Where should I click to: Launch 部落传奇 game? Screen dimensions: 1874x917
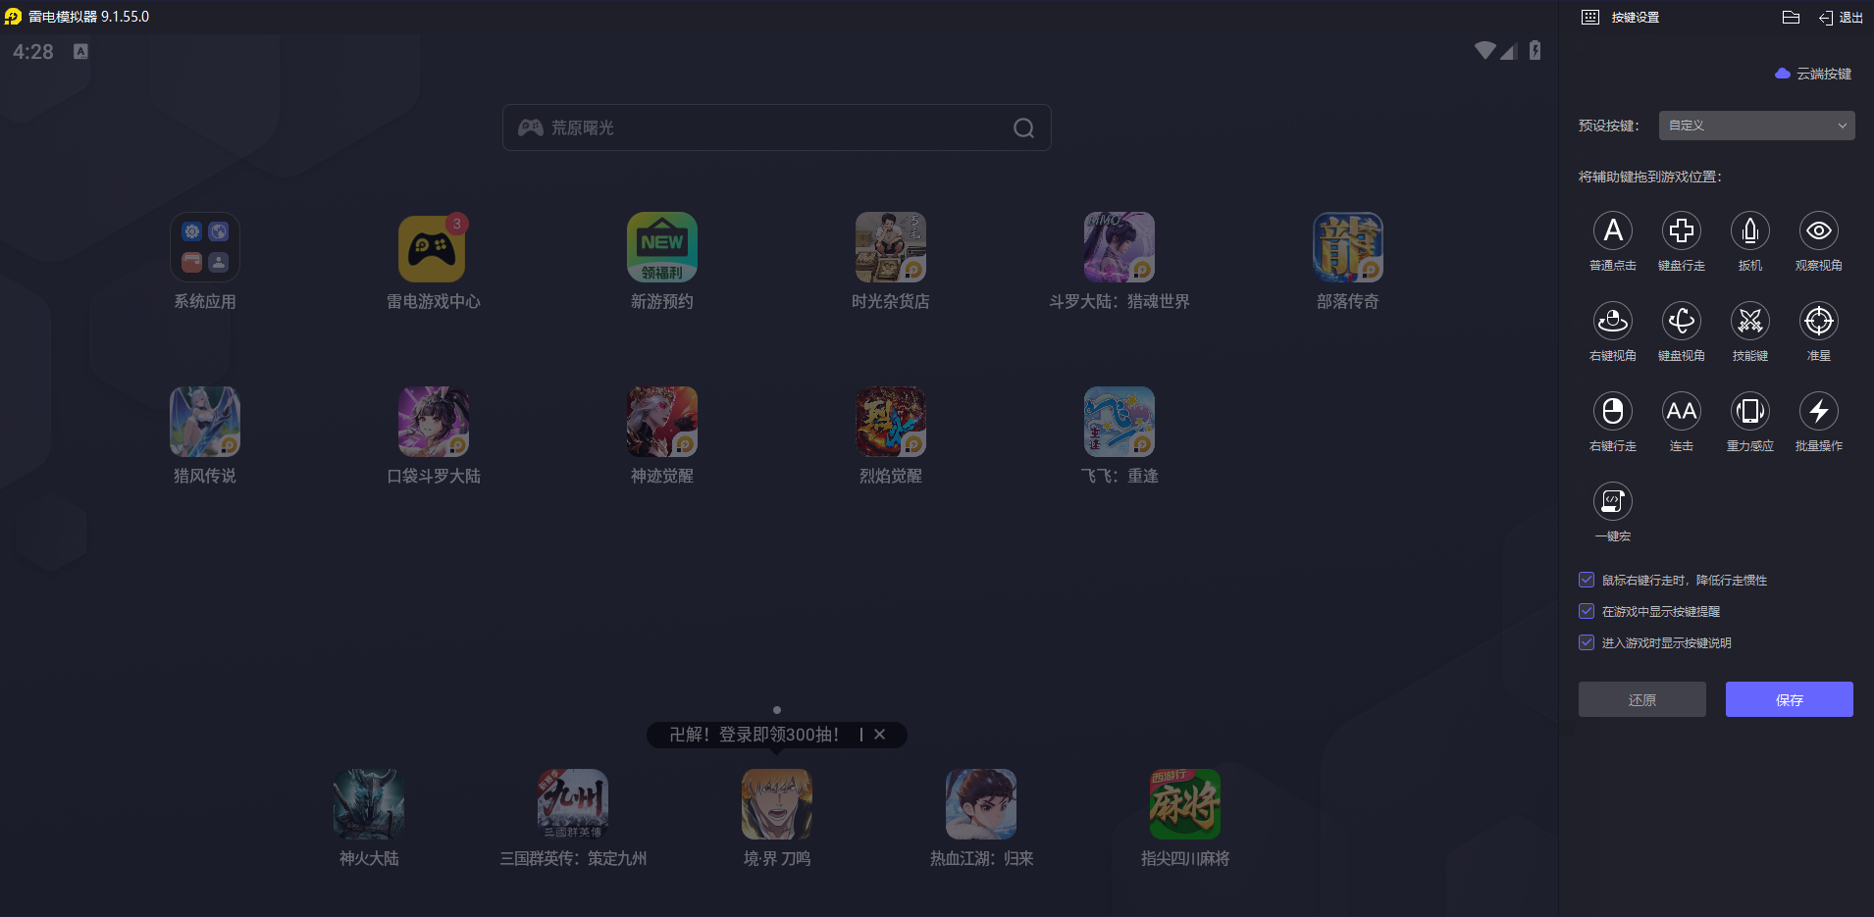tap(1348, 247)
